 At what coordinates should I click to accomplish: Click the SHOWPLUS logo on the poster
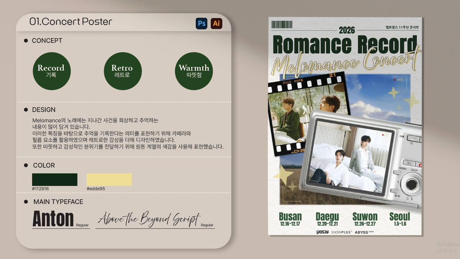click(x=341, y=232)
